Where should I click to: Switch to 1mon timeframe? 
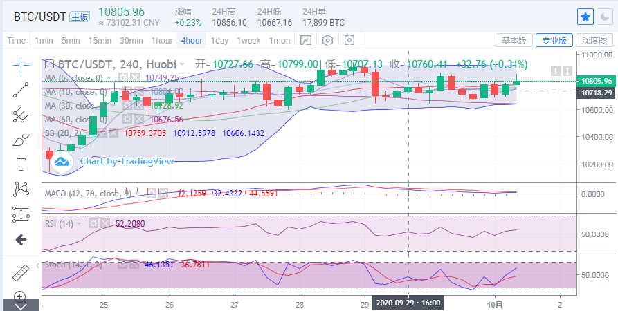pos(280,41)
